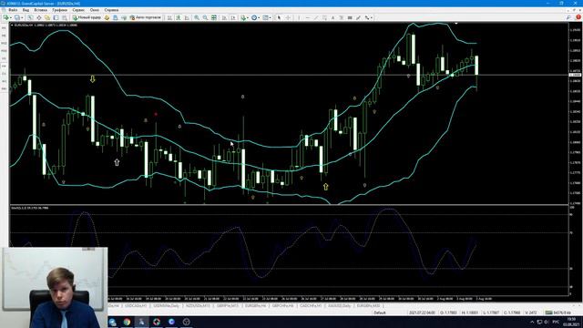
Task: Zoom in on the chart
Action: pyautogui.click(x=197, y=17)
